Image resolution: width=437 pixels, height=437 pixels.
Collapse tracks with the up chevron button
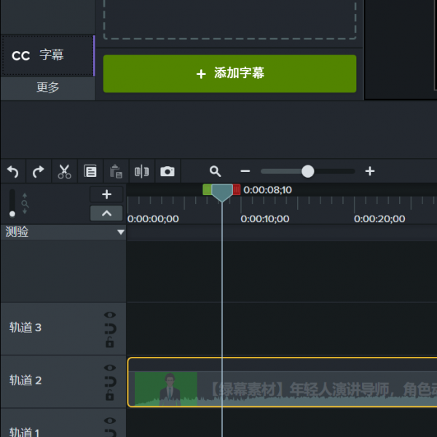click(106, 213)
